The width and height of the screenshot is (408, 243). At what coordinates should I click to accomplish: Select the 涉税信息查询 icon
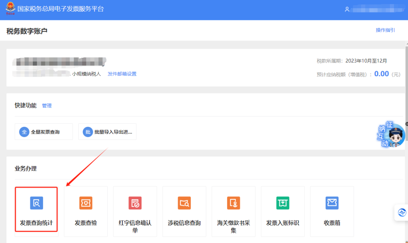pyautogui.click(x=184, y=203)
